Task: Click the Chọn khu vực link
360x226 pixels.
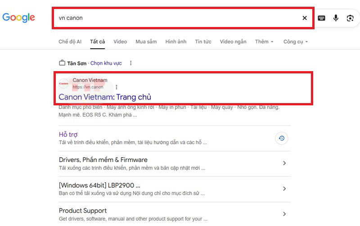Action: click(x=106, y=63)
